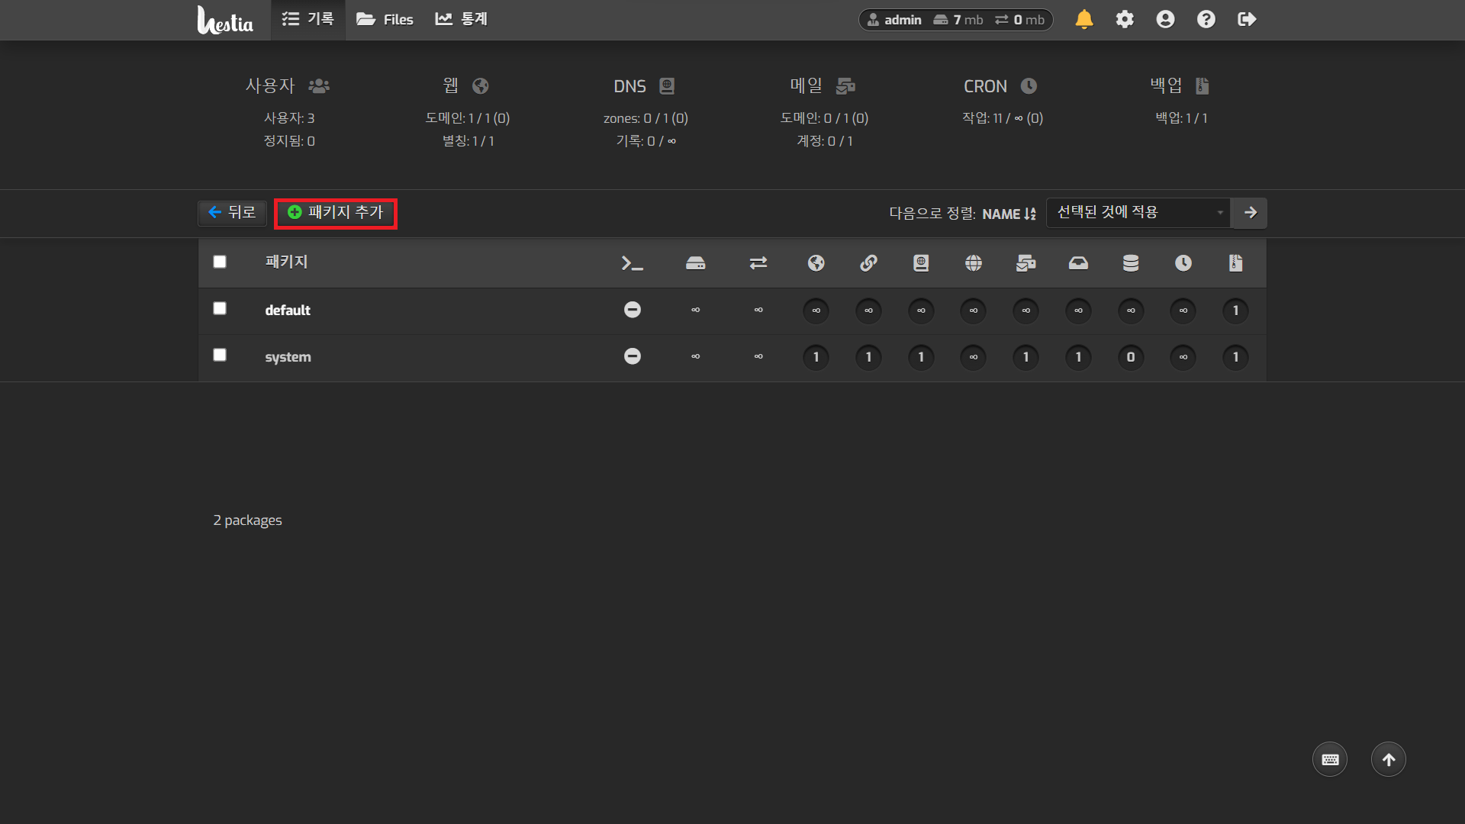Click the scroll-to-top arrow icon
Screen dimensions: 1465x824
[1389, 759]
